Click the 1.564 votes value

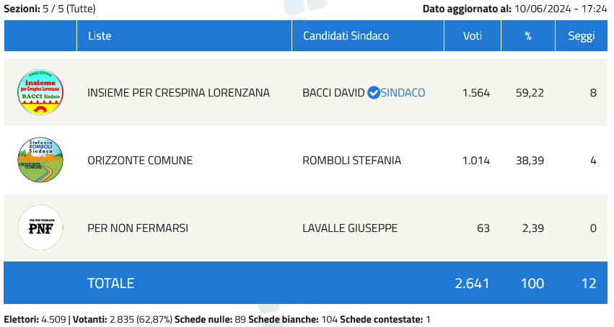coord(476,93)
